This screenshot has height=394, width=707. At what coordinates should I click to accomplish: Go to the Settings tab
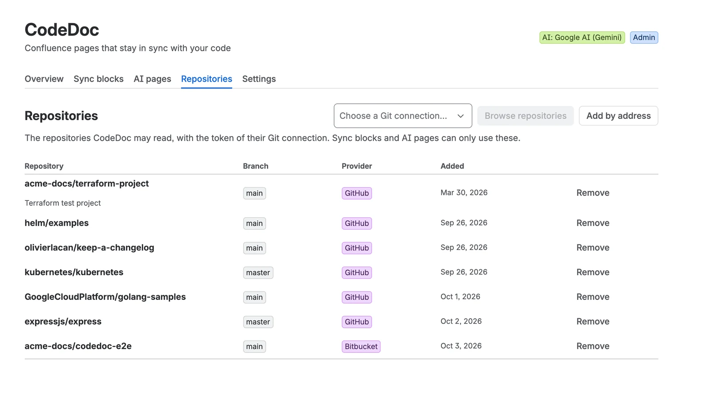point(259,79)
